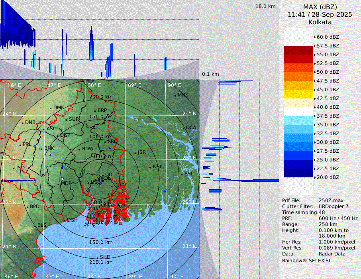Select the darkest blue 20.0 dBZ swatch
This screenshot has height=279, width=361.
point(298,173)
